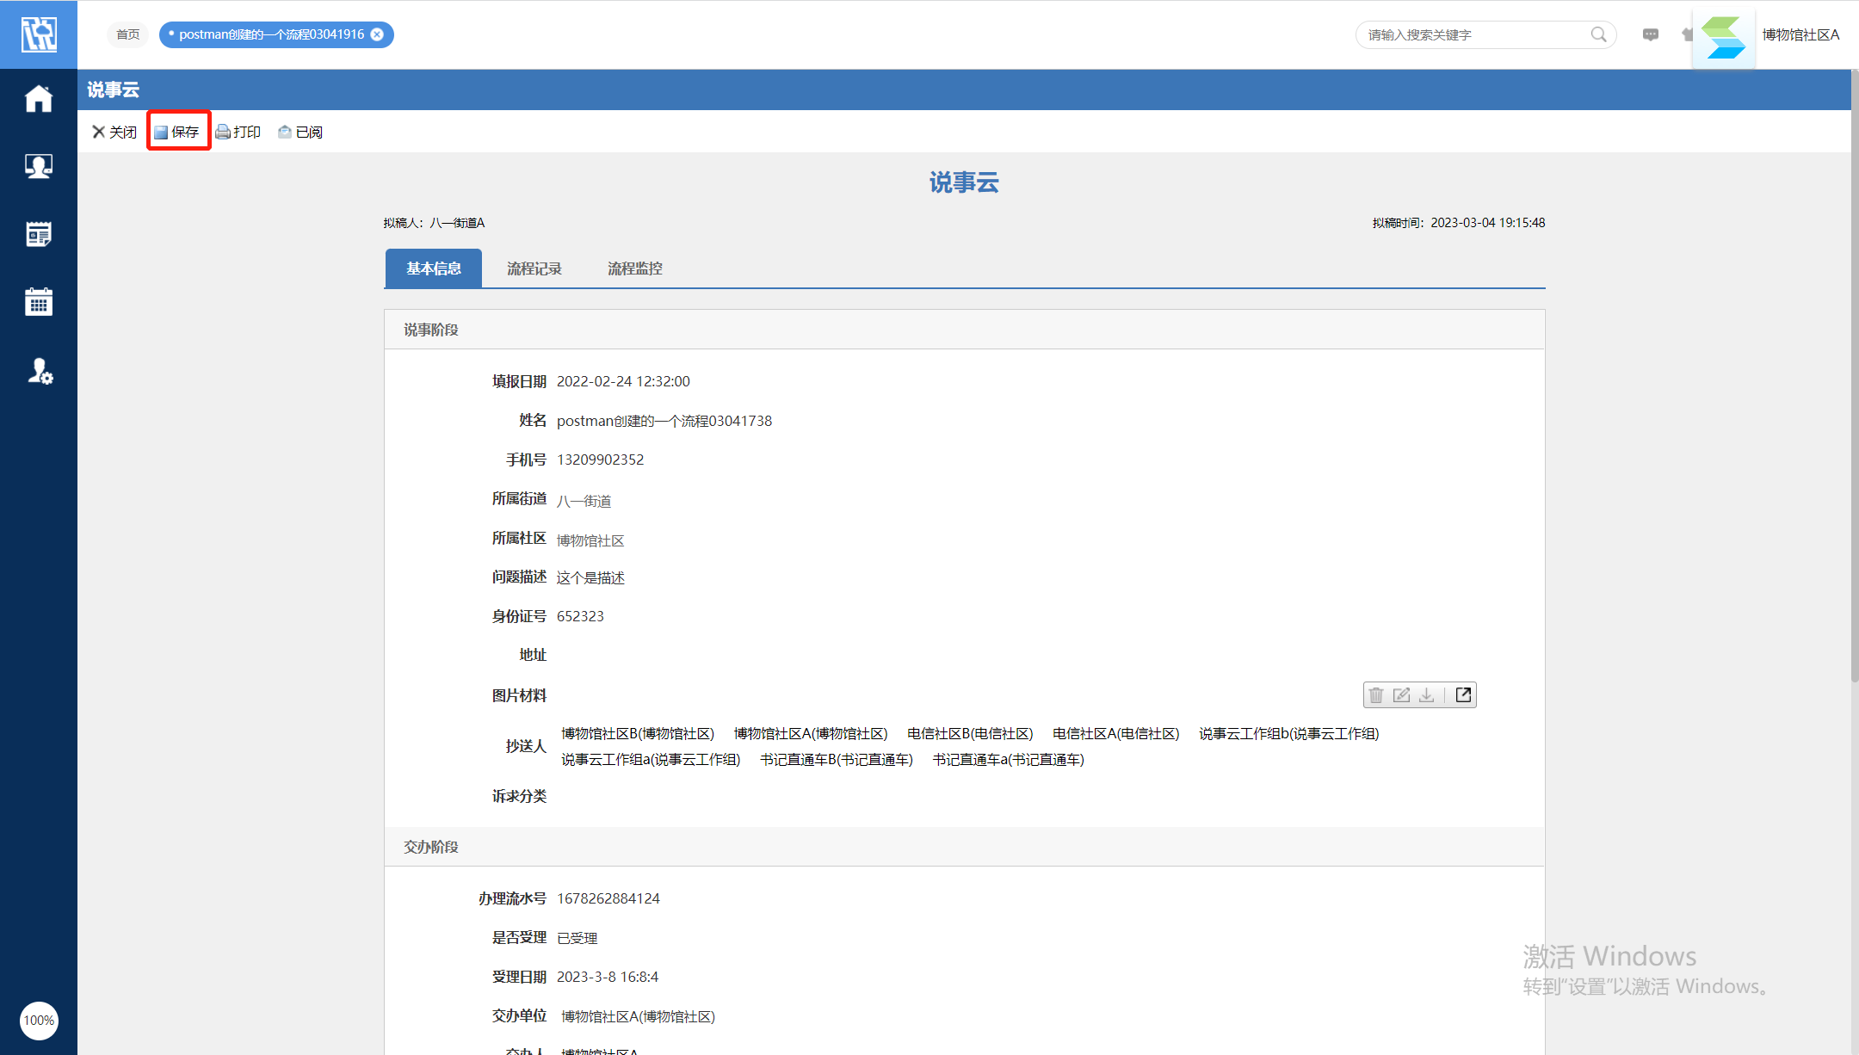Screen dimensions: 1859x1055
Task: Mark document as 已阅
Action: (300, 132)
